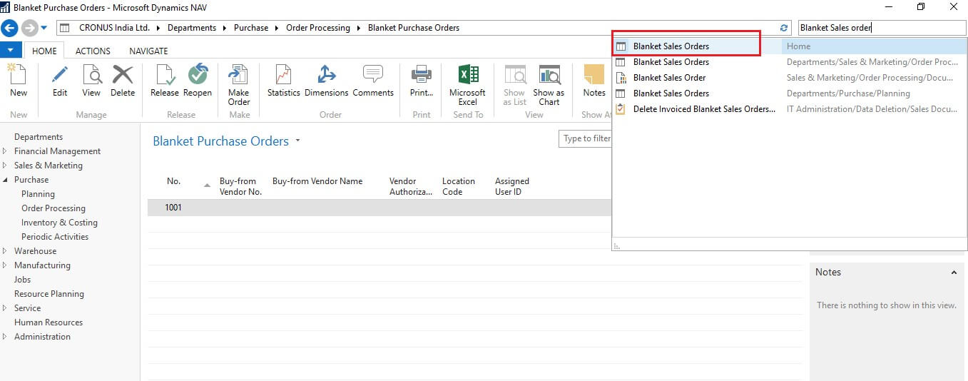Screen dimensions: 968x381
Task: Click the Type to filter input box
Action: pyautogui.click(x=585, y=138)
